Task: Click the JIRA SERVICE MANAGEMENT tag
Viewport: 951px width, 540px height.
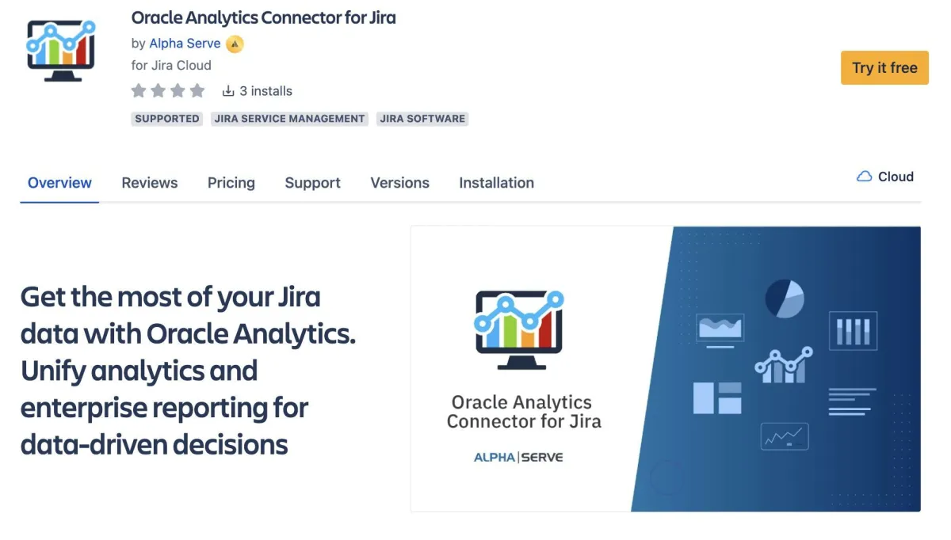Action: [x=289, y=119]
